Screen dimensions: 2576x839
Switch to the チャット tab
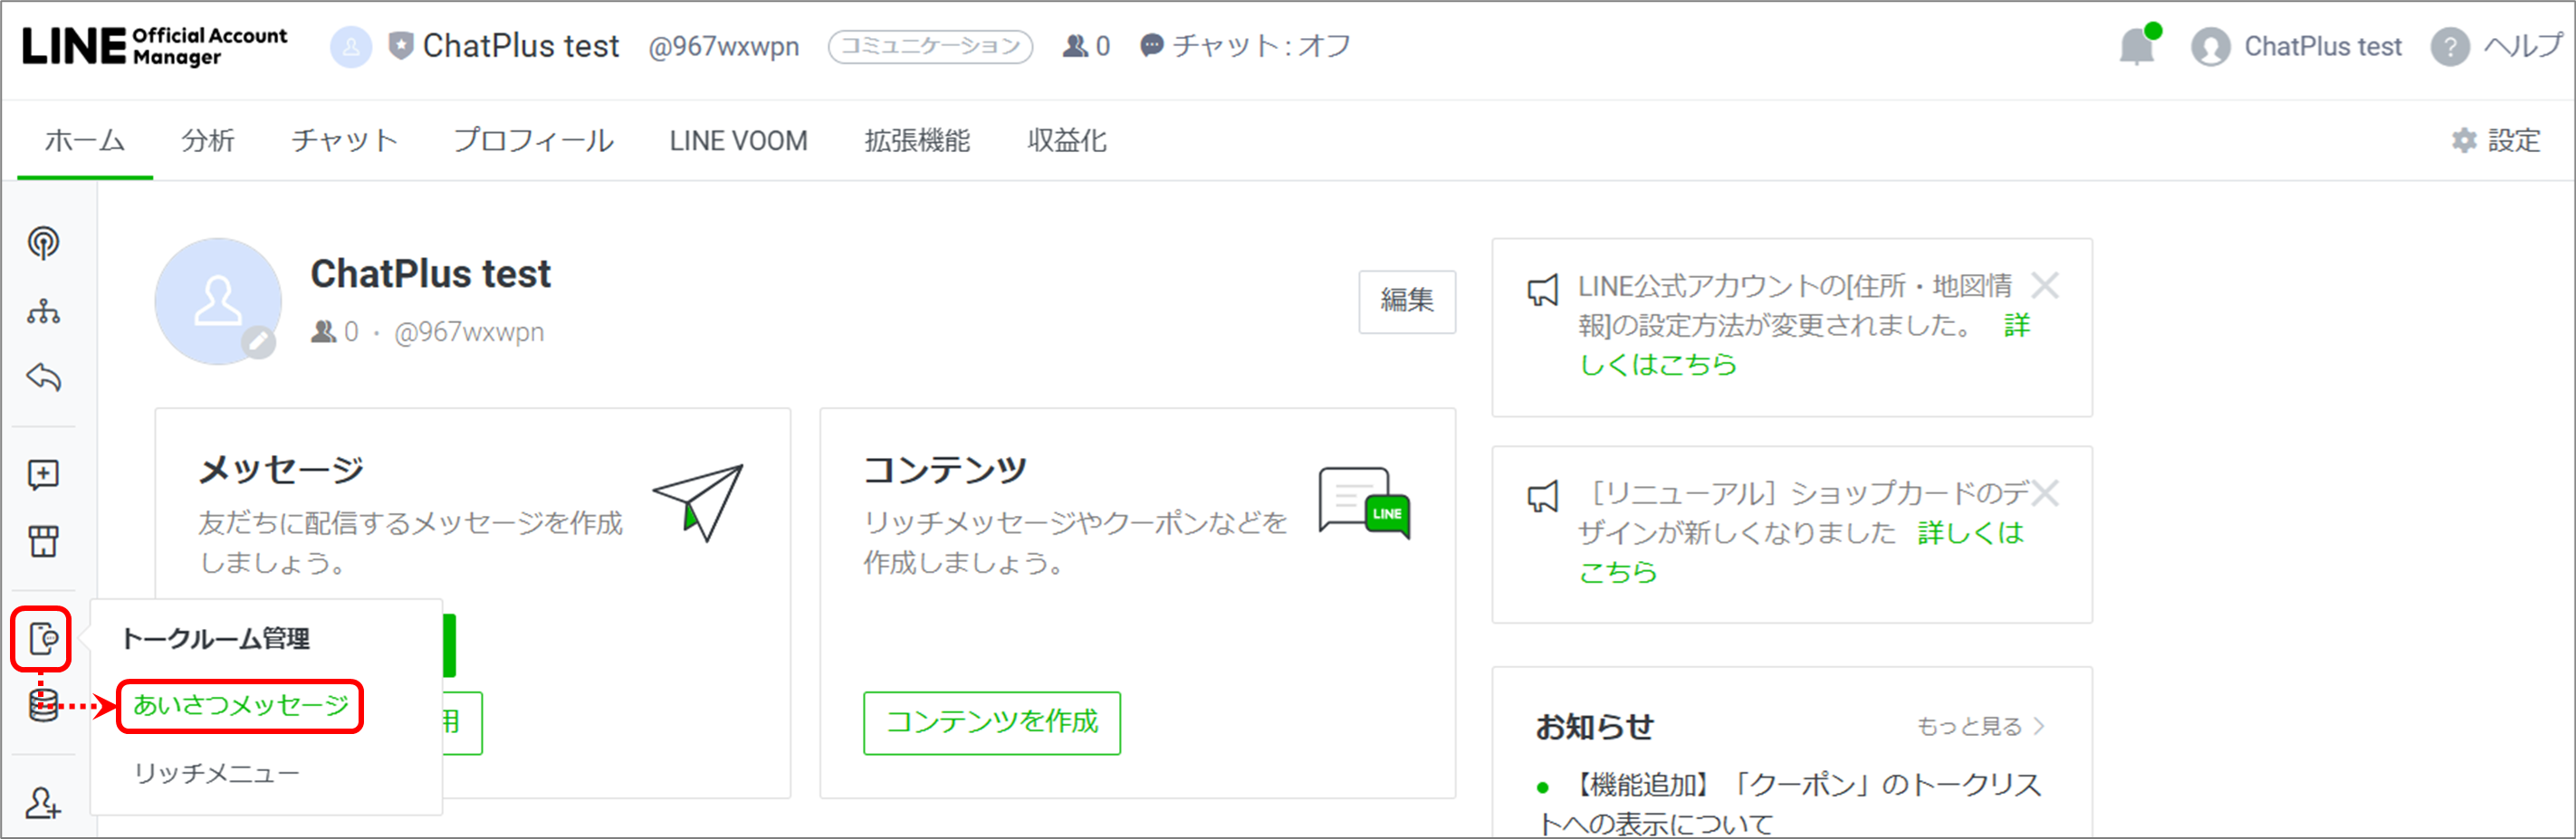click(345, 141)
